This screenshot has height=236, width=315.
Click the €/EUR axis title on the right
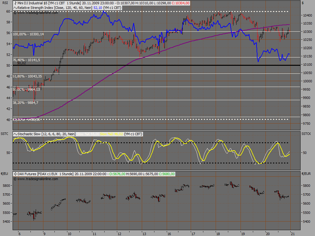click(x=306, y=174)
